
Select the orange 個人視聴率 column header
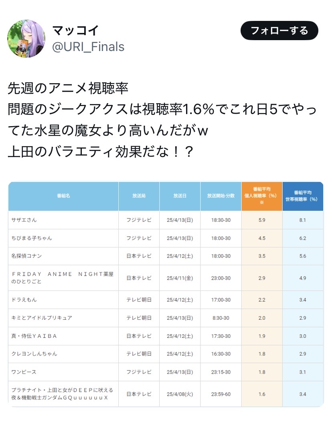coord(262,196)
